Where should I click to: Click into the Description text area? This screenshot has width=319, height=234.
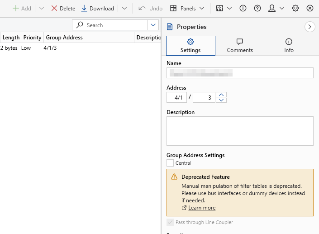click(240, 131)
